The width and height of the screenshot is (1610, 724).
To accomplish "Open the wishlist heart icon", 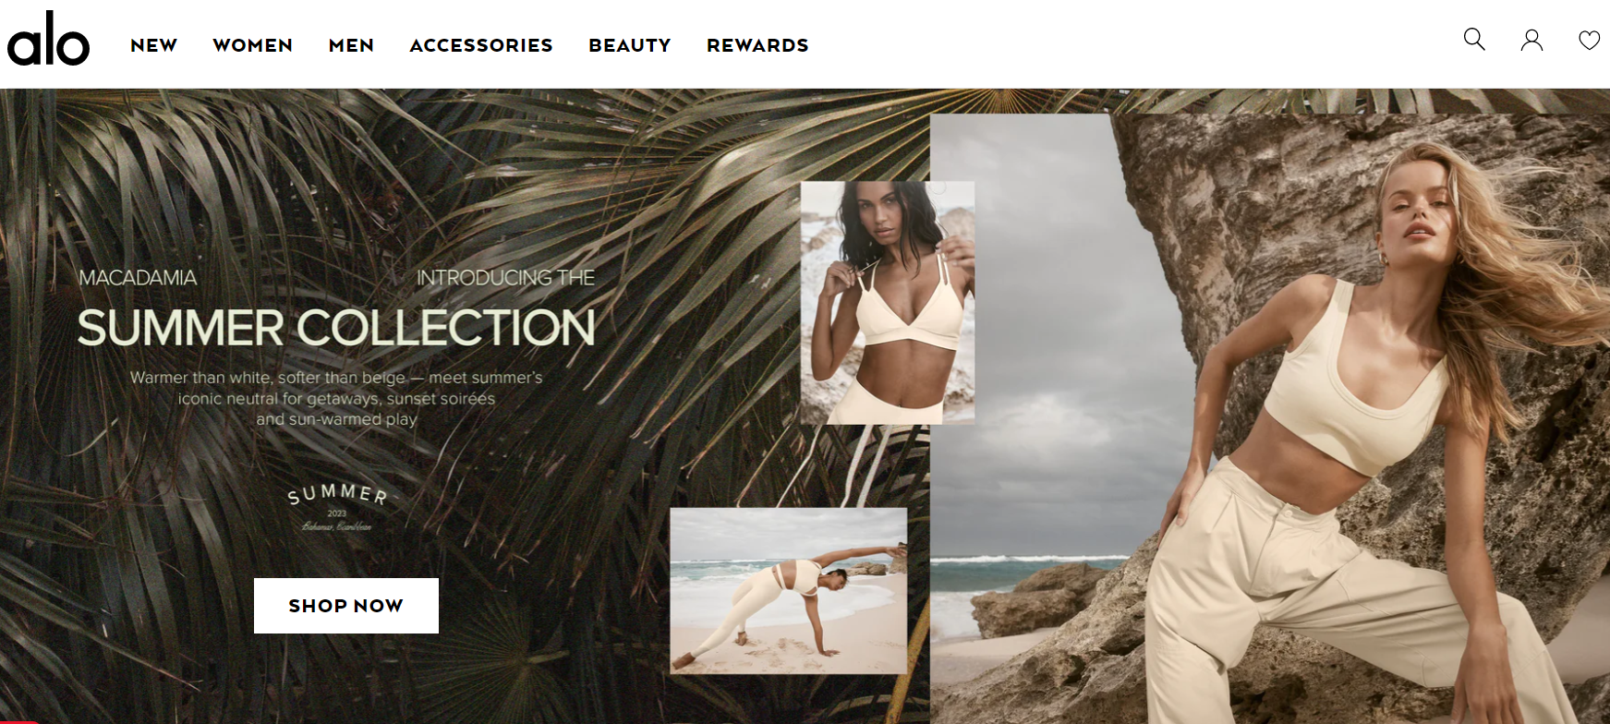I will tap(1589, 41).
